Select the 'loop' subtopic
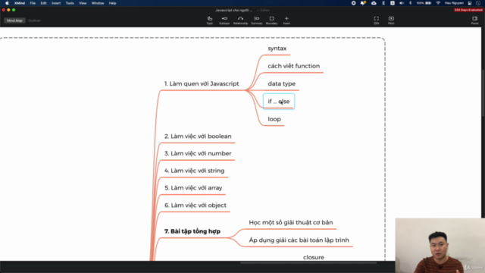 coord(274,119)
